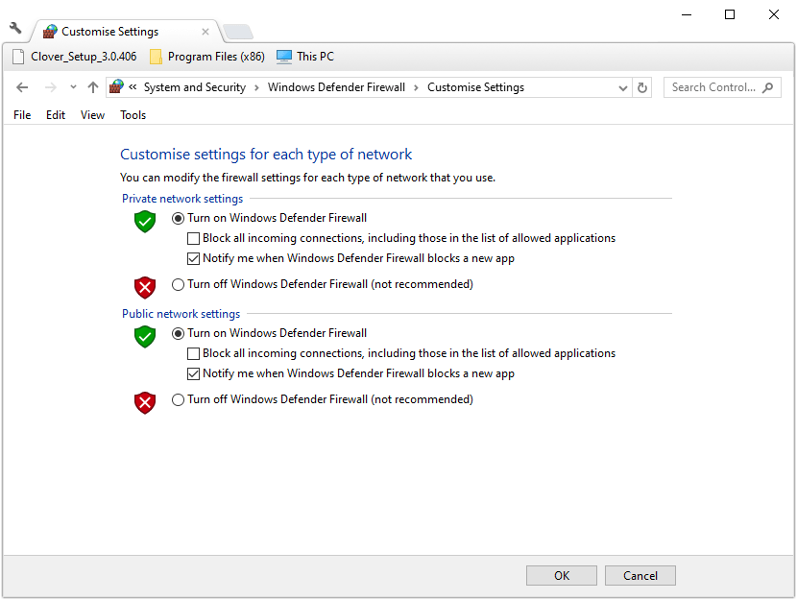Open the File menu
Screen dimensions: 797x600
point(22,115)
